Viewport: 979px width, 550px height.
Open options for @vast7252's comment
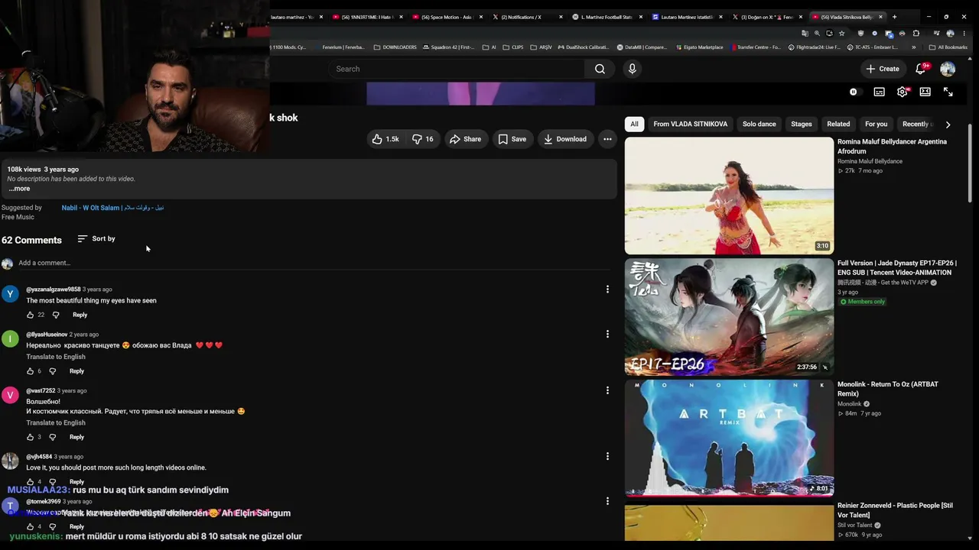tap(607, 390)
